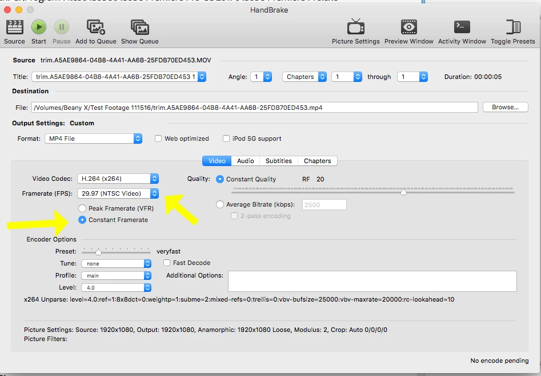Open the Tune dropdown
The image size is (541, 376).
[117, 264]
